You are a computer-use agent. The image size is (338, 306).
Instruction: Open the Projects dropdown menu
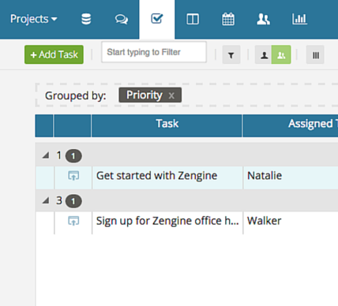click(34, 19)
